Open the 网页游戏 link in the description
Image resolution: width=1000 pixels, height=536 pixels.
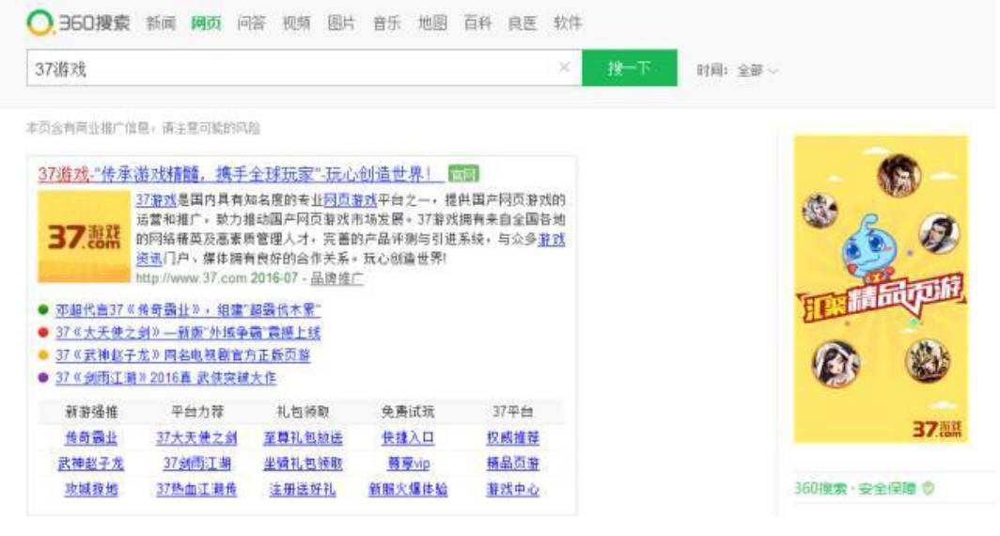(351, 199)
